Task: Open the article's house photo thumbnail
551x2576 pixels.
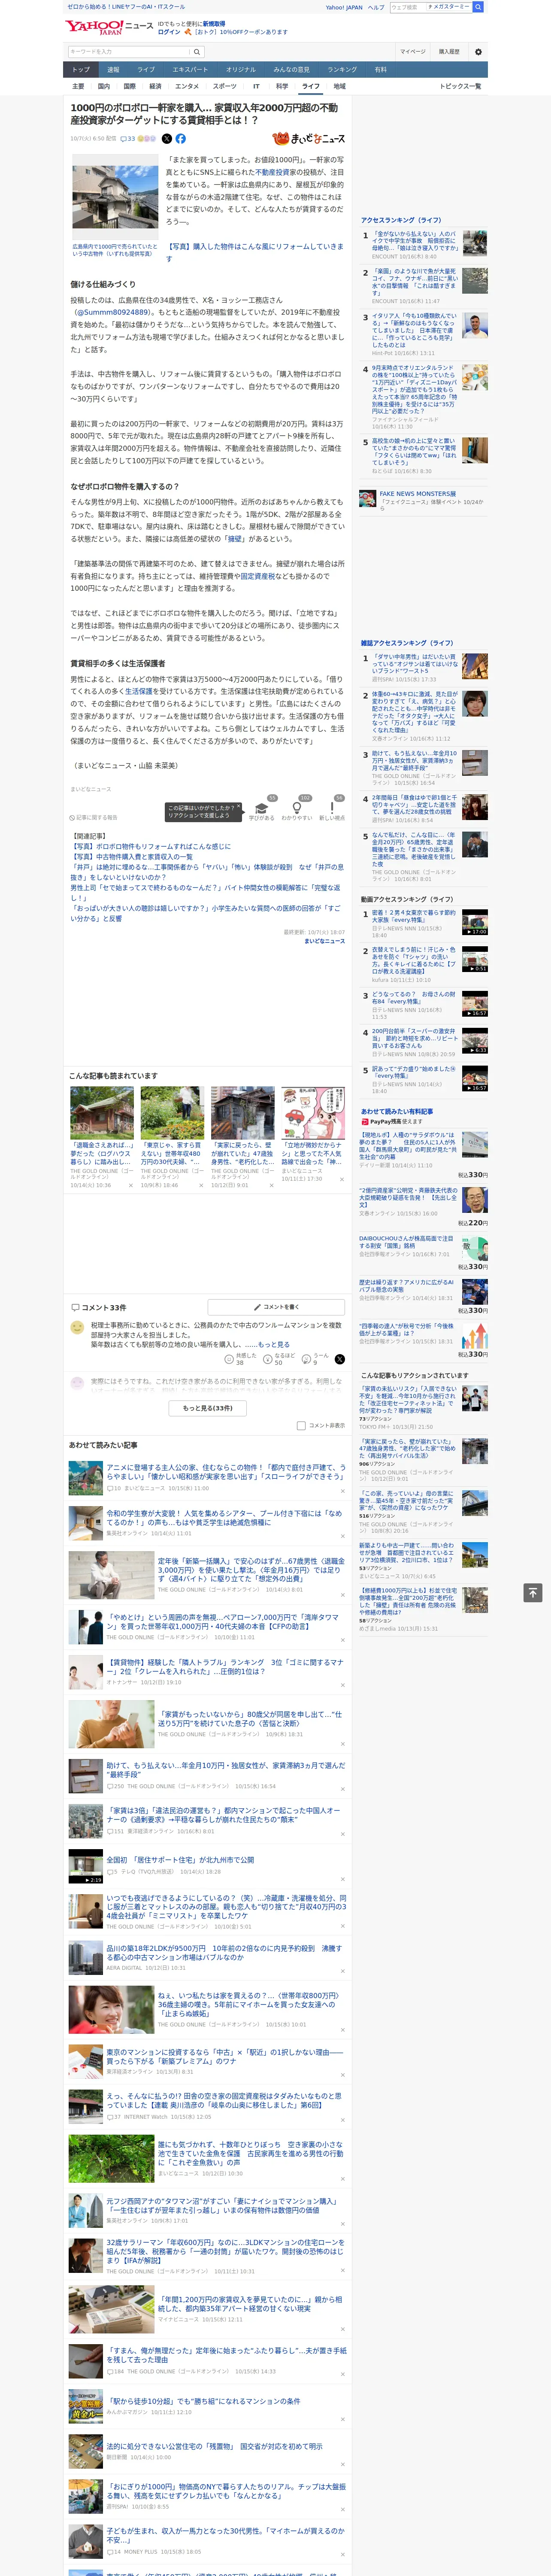Action: pyautogui.click(x=115, y=197)
